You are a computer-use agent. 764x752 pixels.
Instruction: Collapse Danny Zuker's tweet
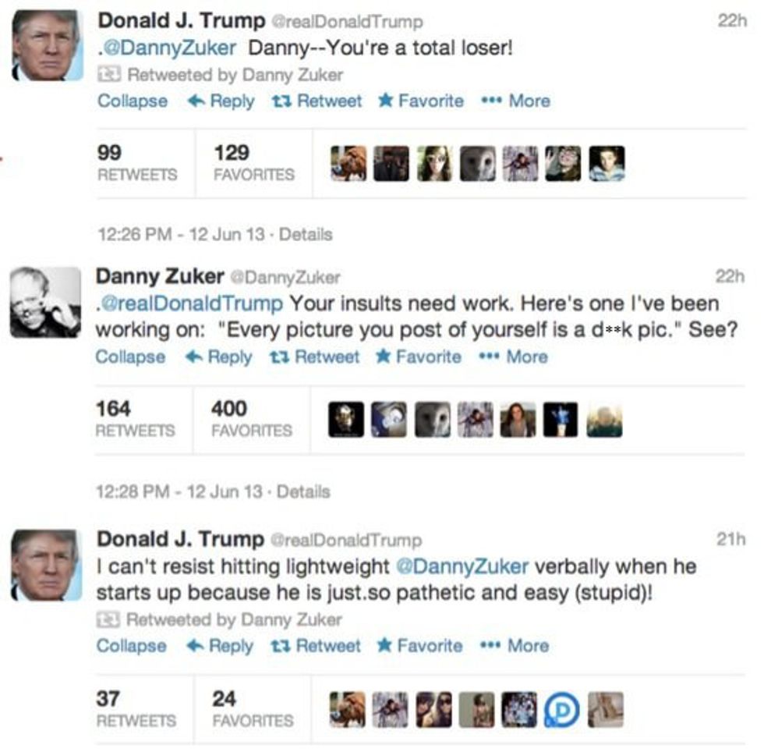point(129,357)
